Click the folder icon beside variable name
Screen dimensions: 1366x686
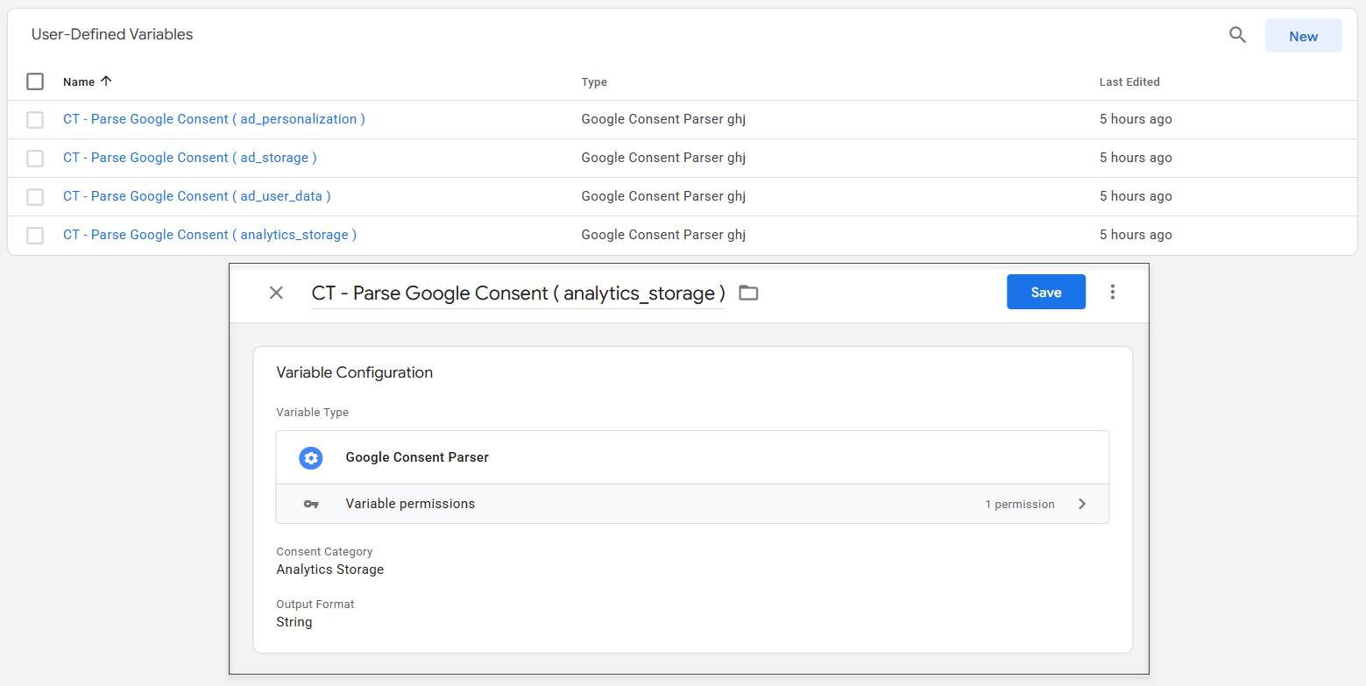[x=748, y=293]
